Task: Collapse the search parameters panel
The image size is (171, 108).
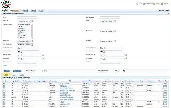Action: (169, 14)
